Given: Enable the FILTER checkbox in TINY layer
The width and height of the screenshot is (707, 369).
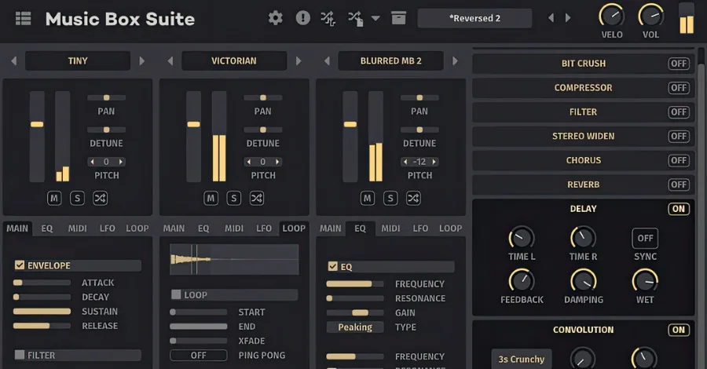Looking at the screenshot, I should (20, 355).
